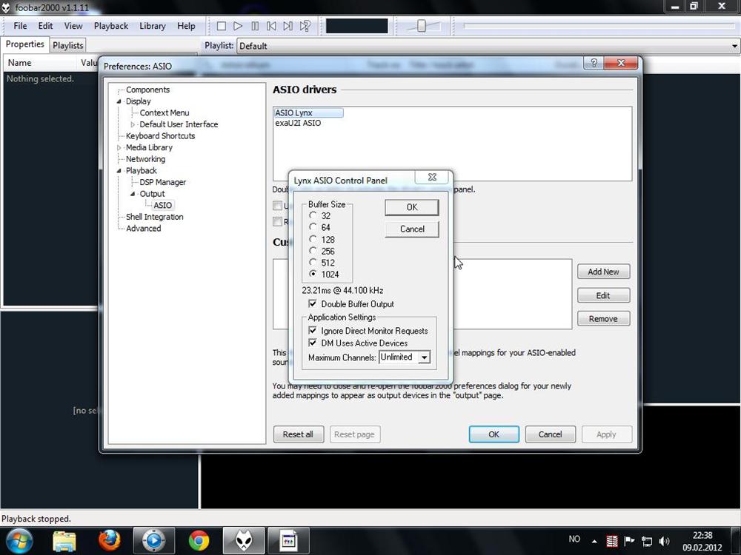
Task: Click the Stop playback toolbar icon
Action: pyautogui.click(x=221, y=26)
